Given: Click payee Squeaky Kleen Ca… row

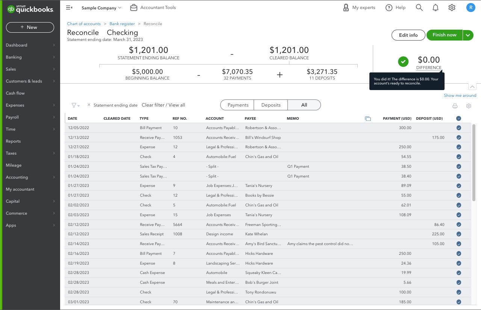Looking at the screenshot, I should click(263, 273).
